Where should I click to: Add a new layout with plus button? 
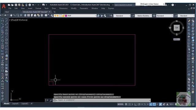pos(32,104)
